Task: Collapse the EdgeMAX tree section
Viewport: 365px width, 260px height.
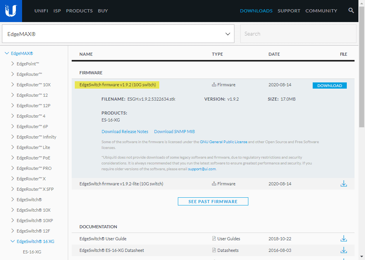Action: pyautogui.click(x=7, y=53)
